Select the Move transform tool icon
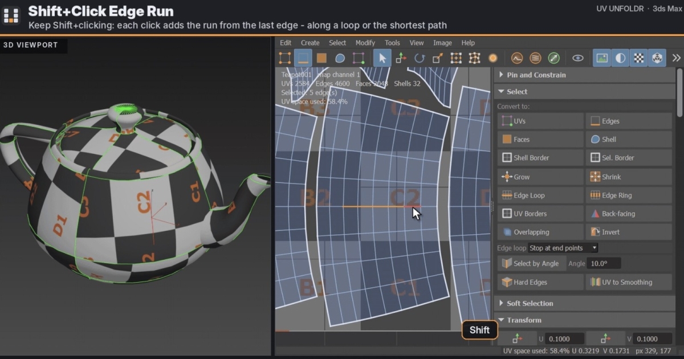The image size is (684, 359). [x=401, y=58]
